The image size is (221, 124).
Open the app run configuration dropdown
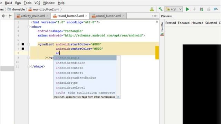(x=174, y=9)
